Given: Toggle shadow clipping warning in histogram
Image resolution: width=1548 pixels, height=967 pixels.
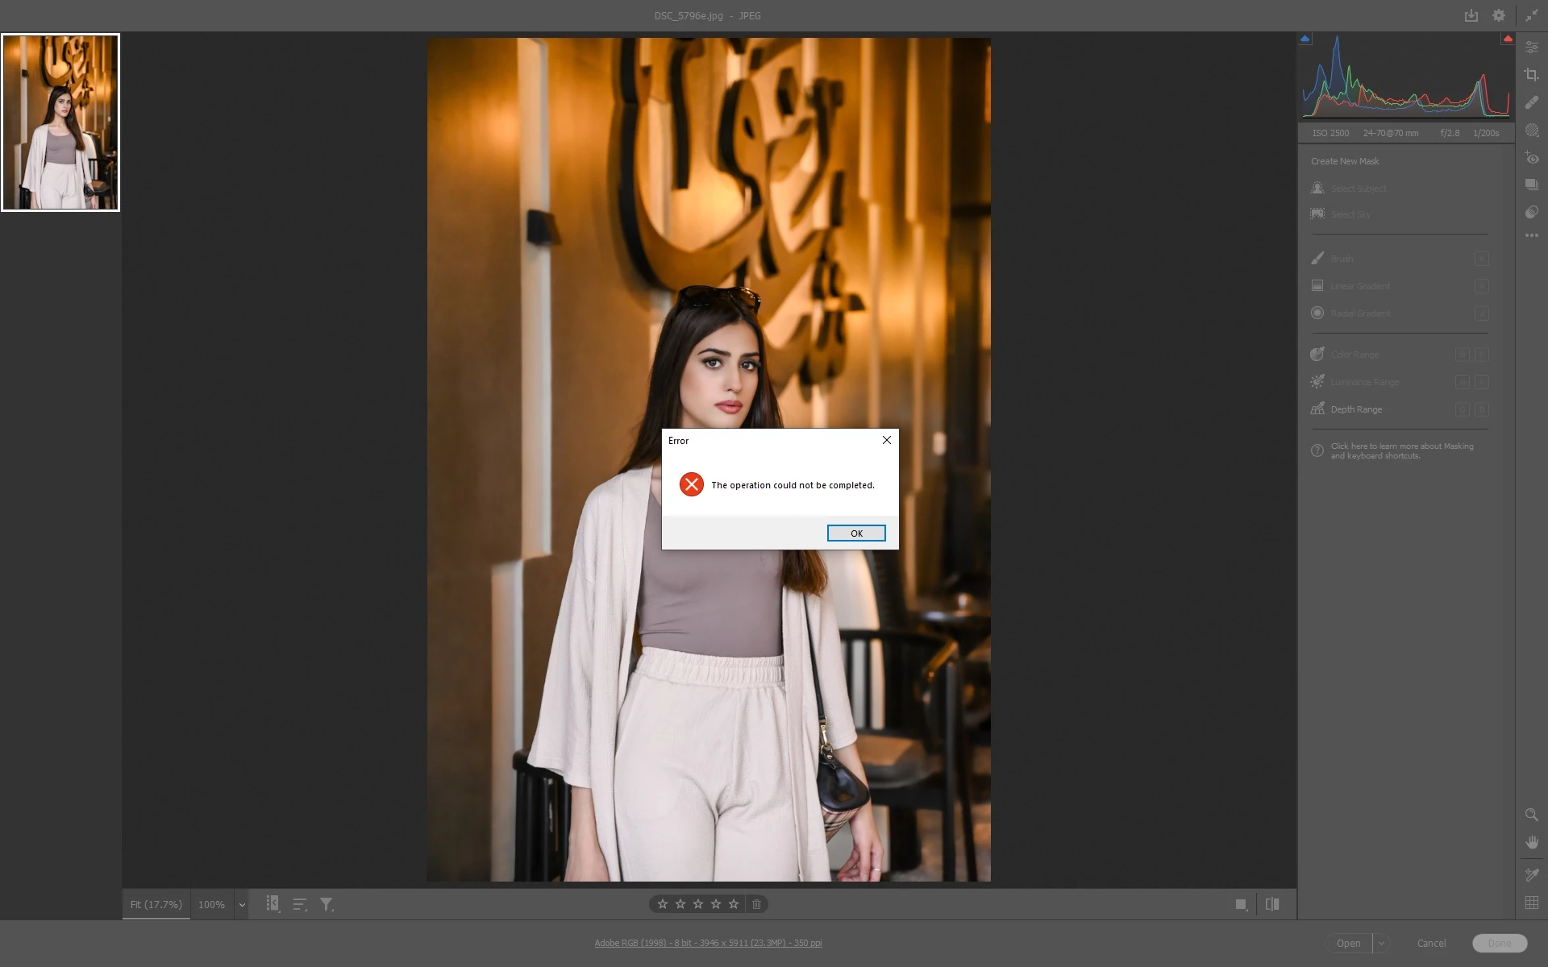Looking at the screenshot, I should tap(1305, 39).
